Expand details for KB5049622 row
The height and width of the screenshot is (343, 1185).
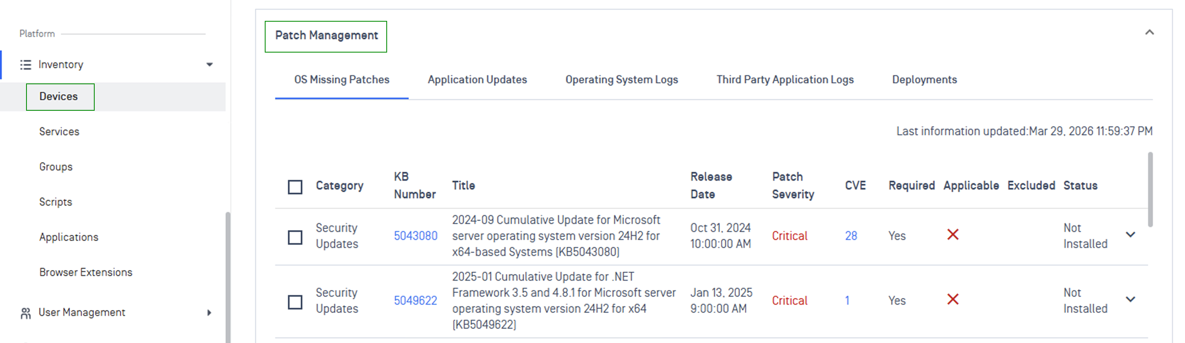[1130, 299]
